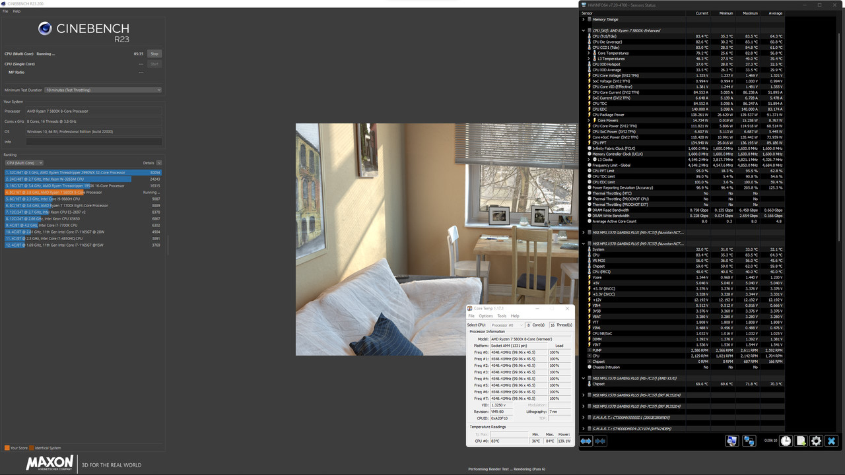
Task: Collapse the AMD Ryzen 7 5800X sensor group
Action: [583, 30]
